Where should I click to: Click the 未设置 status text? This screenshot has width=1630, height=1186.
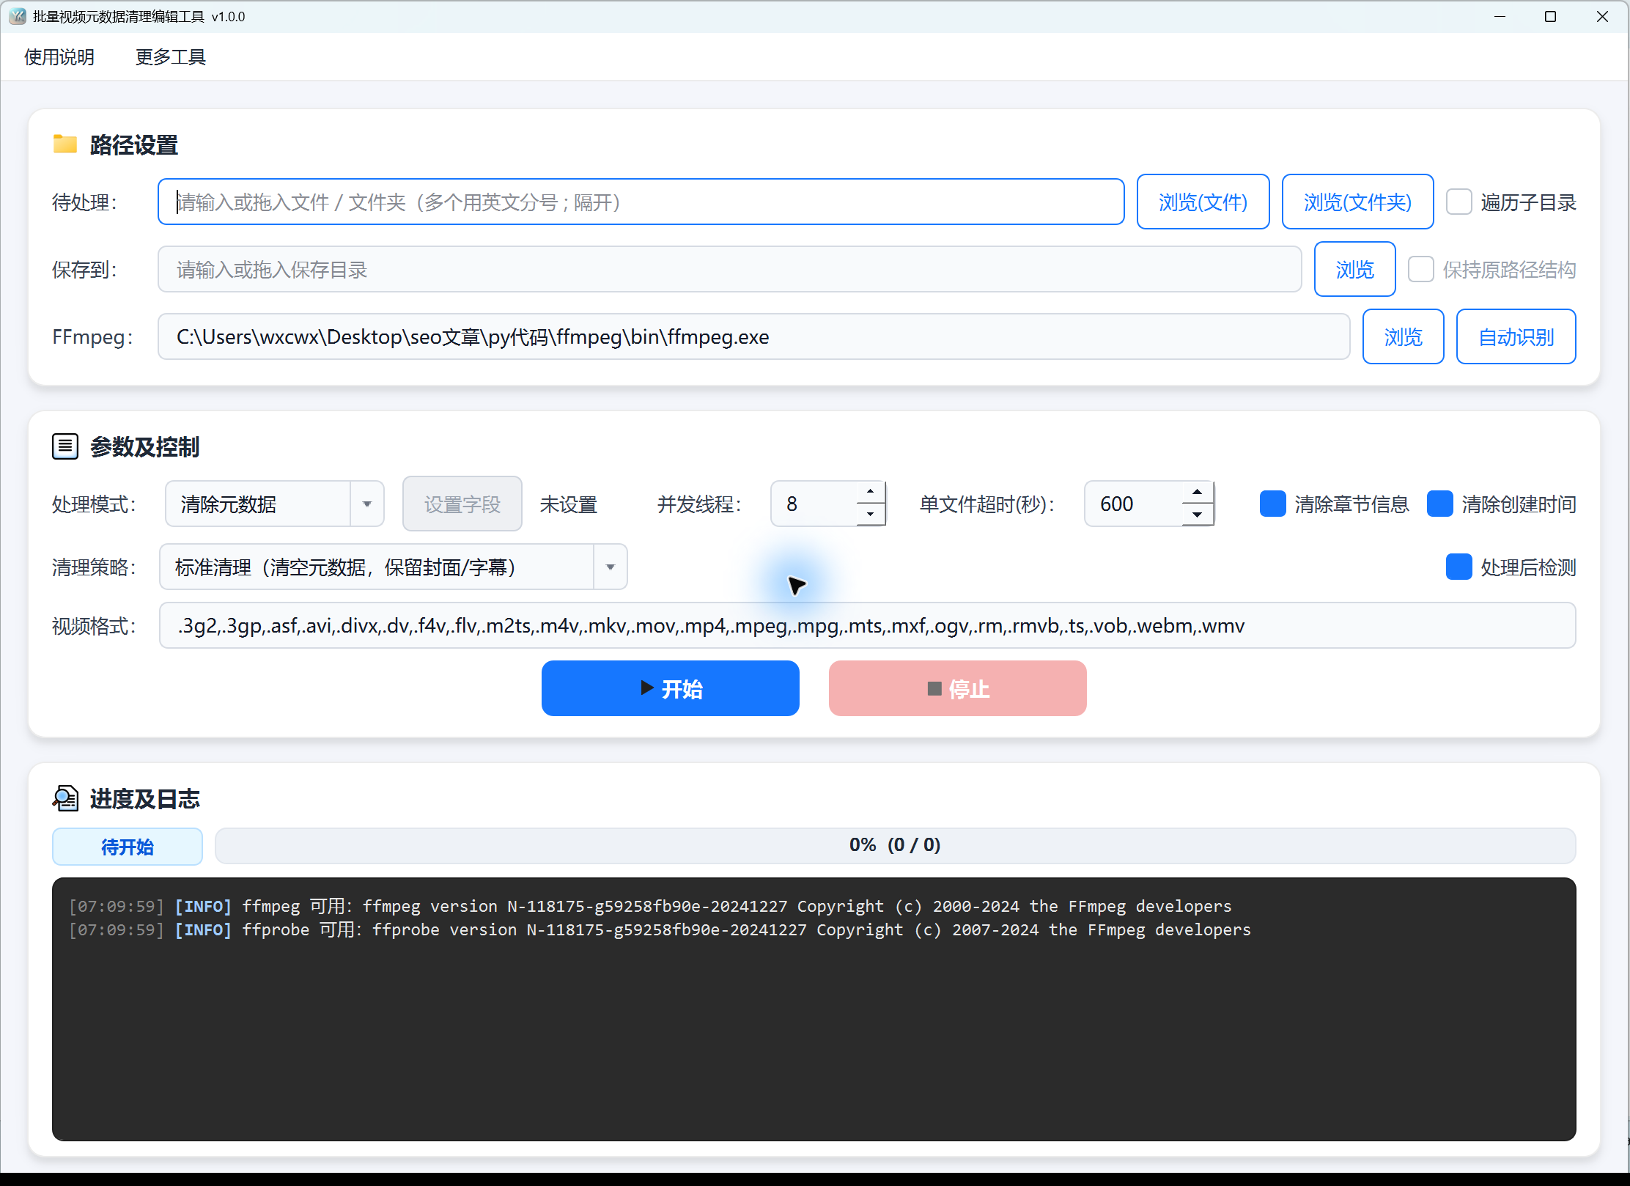(x=568, y=504)
